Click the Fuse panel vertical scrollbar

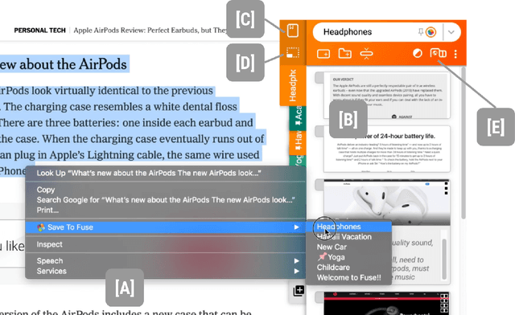pos(463,143)
